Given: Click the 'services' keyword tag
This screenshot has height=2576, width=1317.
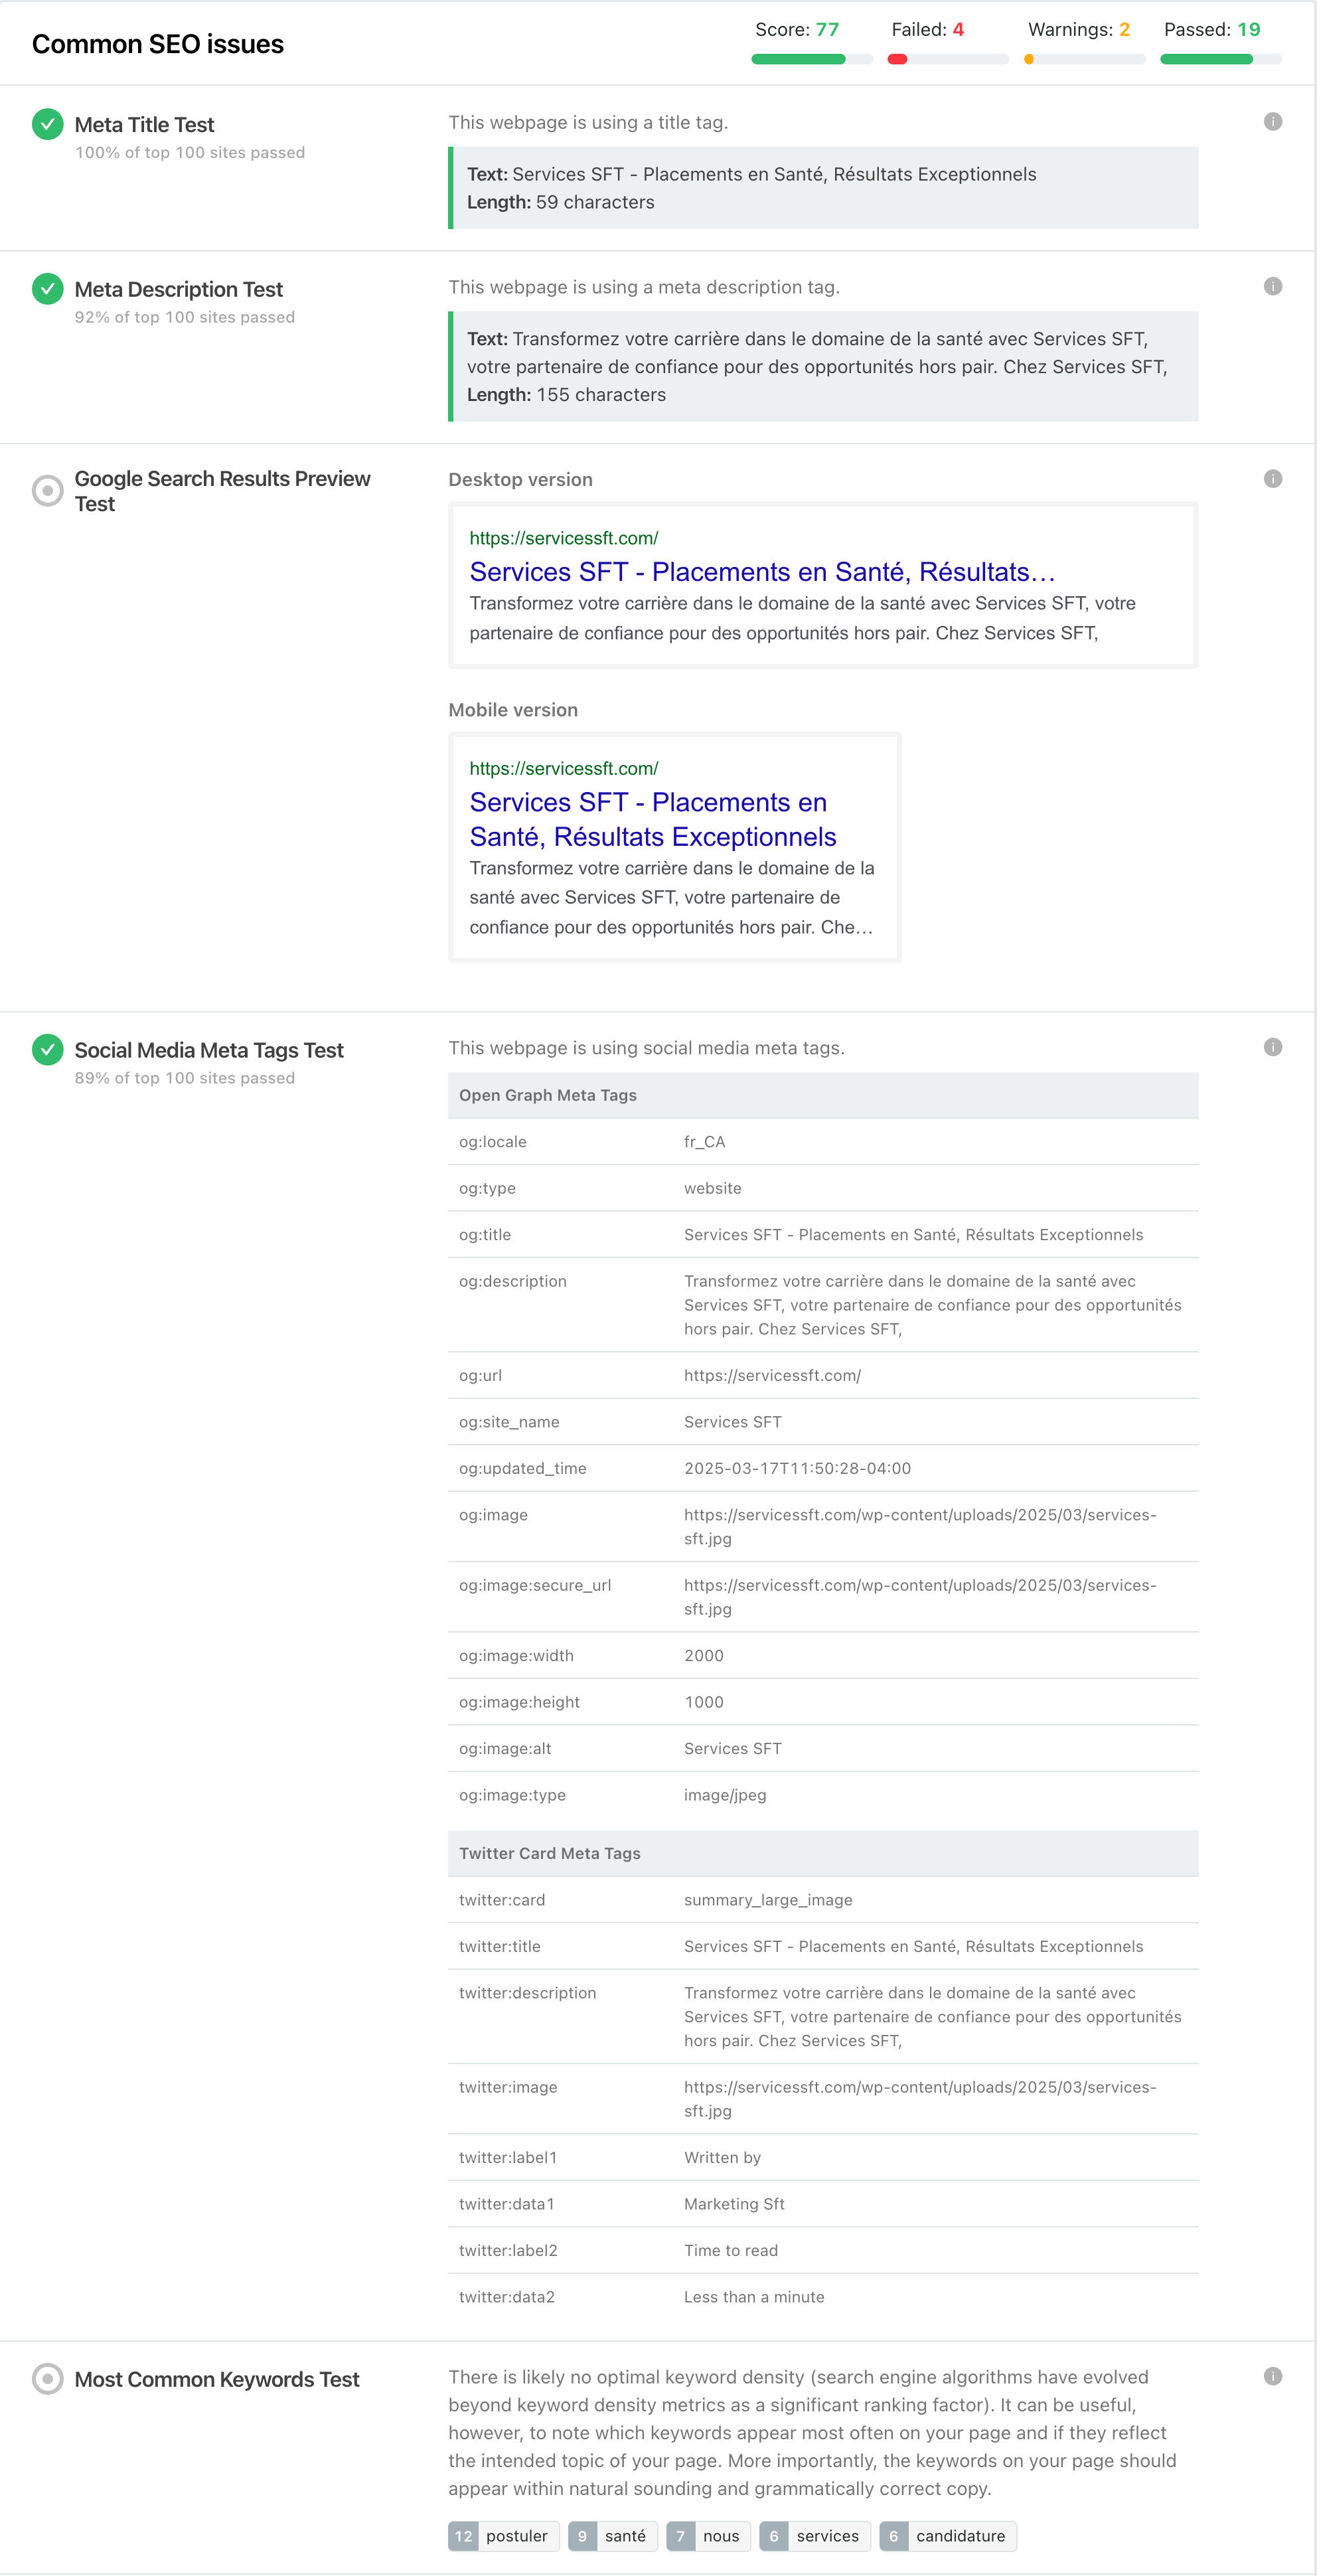Looking at the screenshot, I should coord(815,2536).
